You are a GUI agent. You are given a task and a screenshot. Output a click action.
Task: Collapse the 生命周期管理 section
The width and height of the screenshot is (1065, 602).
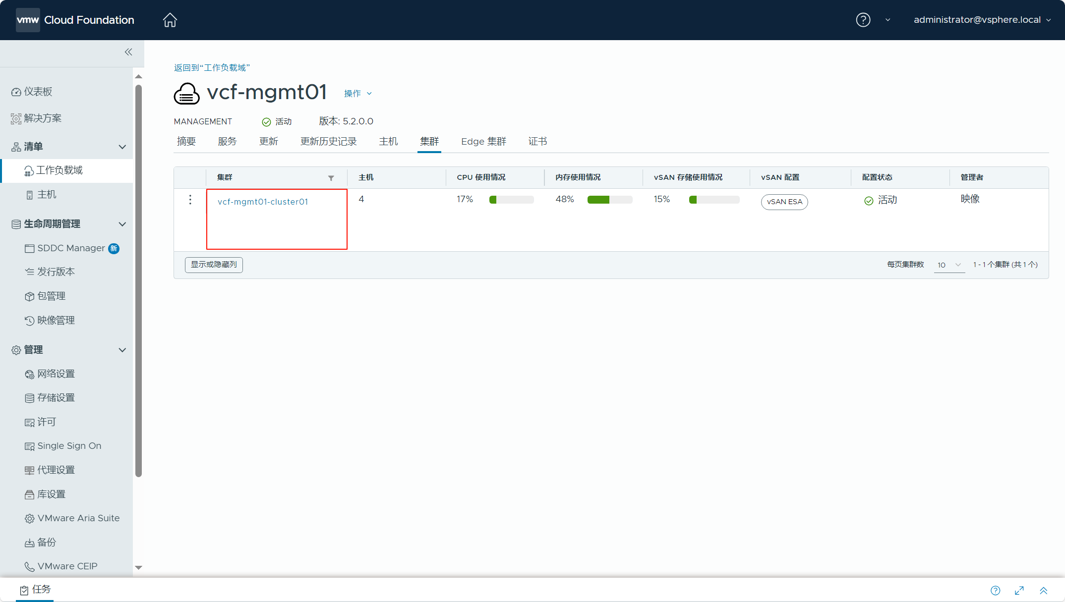pos(122,224)
